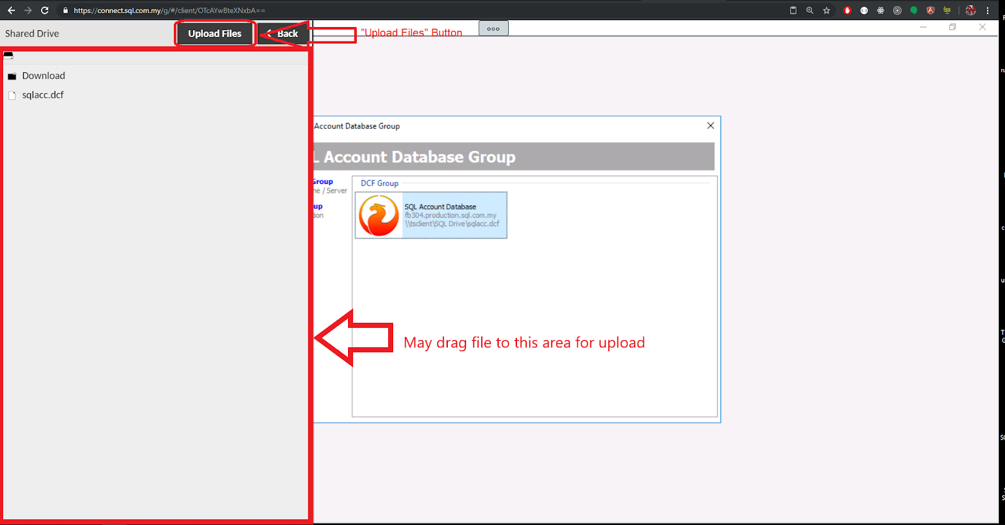Screen dimensions: 1005x525
Task: Reload the page in the browser
Action: click(45, 11)
